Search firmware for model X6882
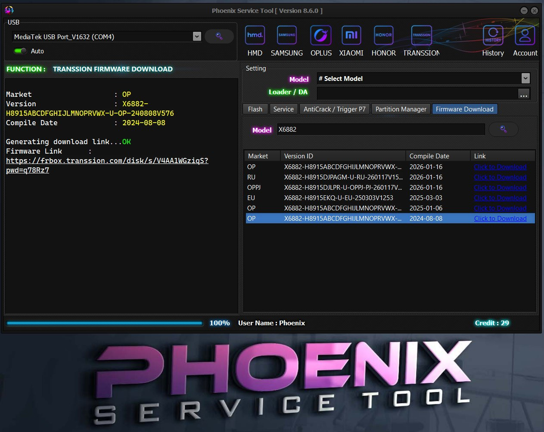 pyautogui.click(x=503, y=130)
